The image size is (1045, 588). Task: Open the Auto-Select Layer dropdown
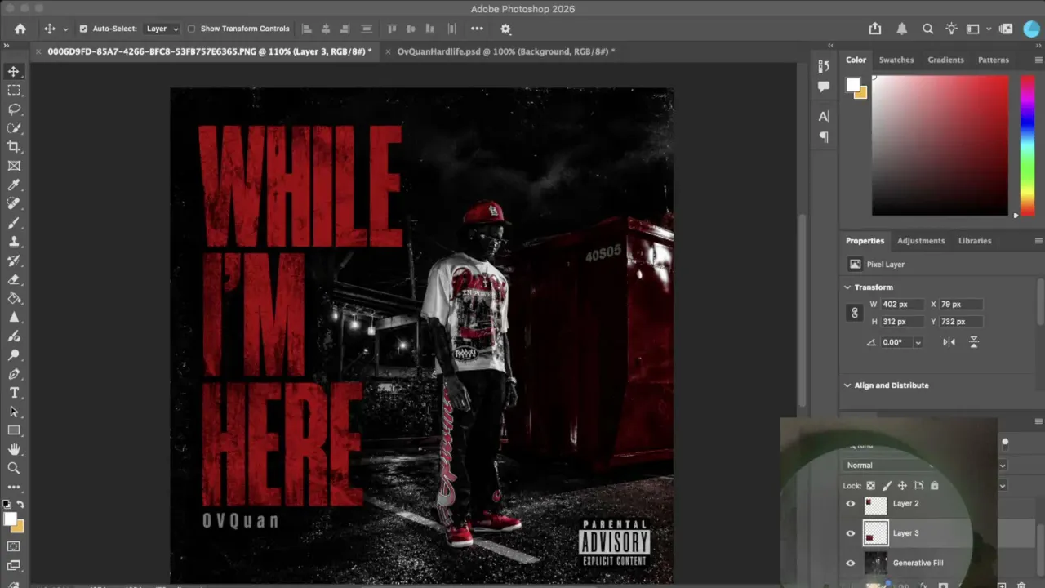[162, 29]
